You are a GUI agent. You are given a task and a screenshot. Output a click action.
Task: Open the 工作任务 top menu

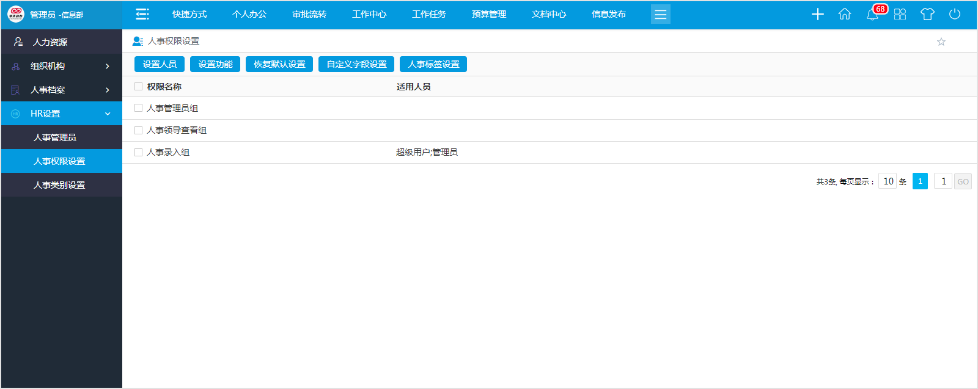[x=429, y=14]
